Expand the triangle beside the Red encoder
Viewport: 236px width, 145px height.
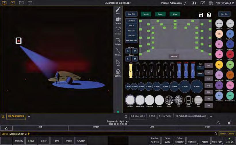tap(6, 128)
